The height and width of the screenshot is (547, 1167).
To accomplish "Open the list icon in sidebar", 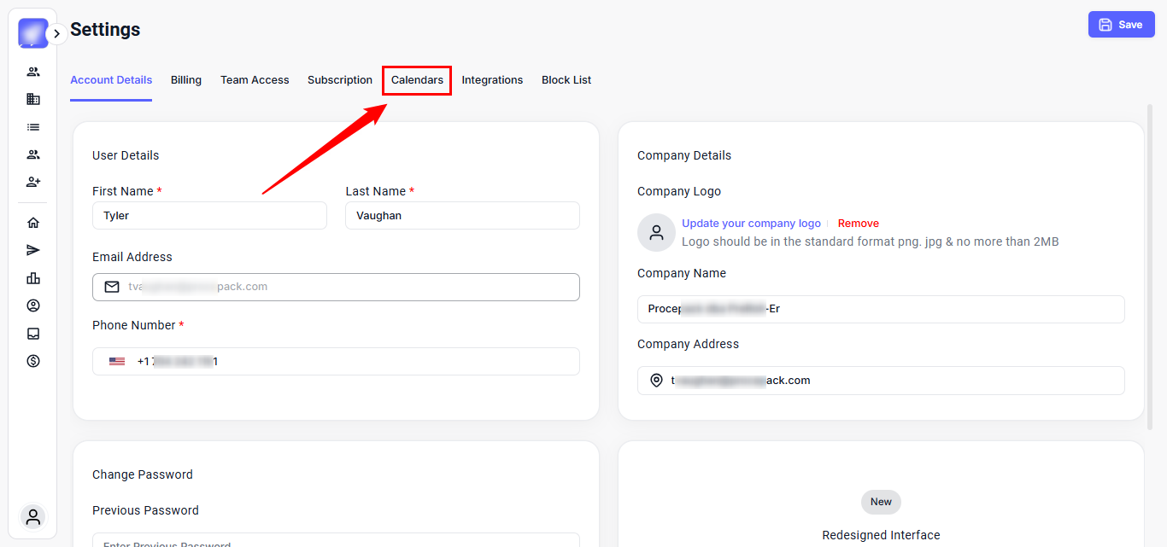I will [x=33, y=127].
